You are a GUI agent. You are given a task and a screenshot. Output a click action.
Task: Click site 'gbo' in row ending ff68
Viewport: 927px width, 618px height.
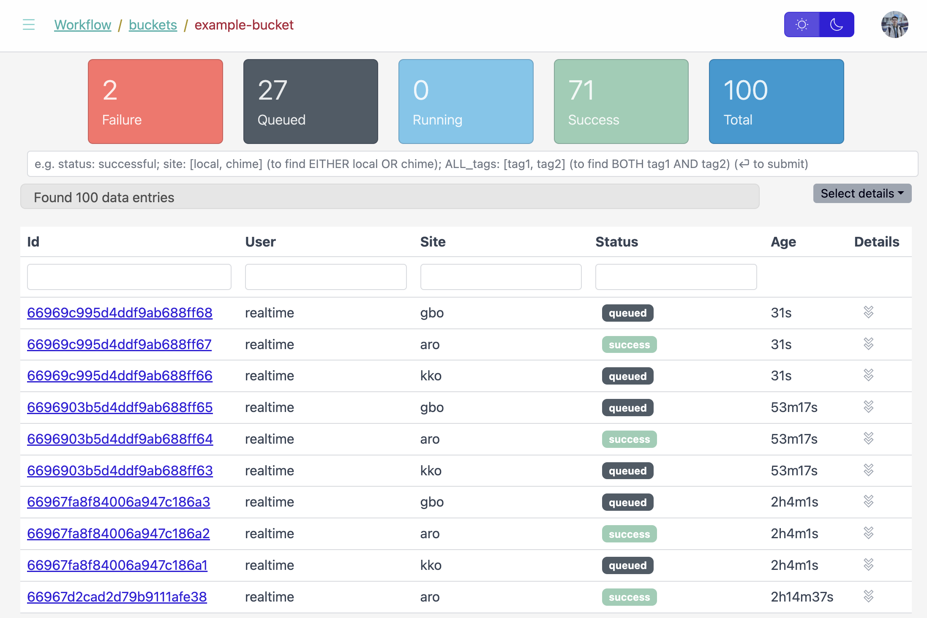[x=432, y=313]
